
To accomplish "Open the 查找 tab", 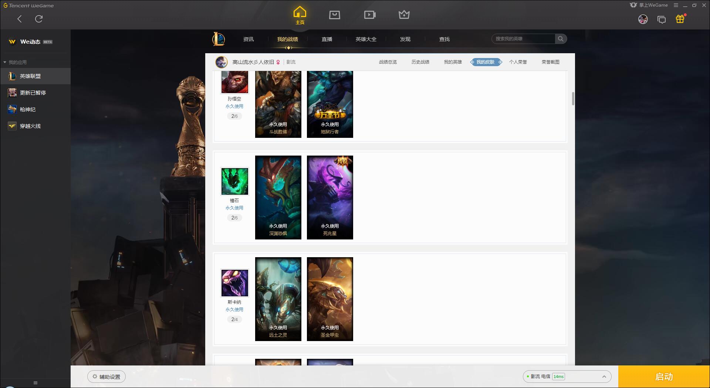I will (x=444, y=39).
